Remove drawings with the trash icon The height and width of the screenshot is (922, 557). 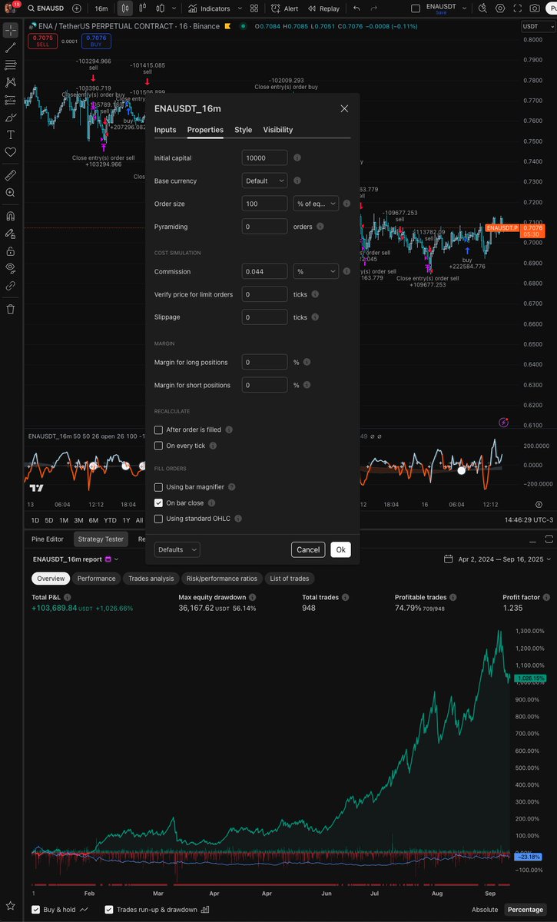coord(11,309)
